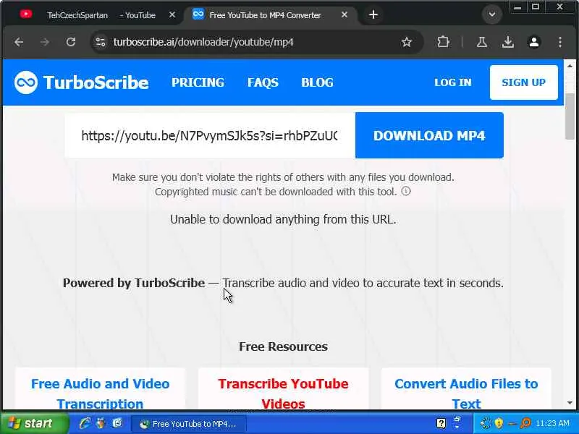Click the TurboScribe wordmark in header
Image resolution: width=579 pixels, height=434 pixels.
click(96, 82)
